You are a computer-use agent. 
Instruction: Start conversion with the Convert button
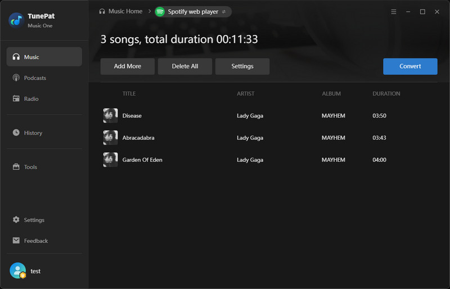point(410,66)
